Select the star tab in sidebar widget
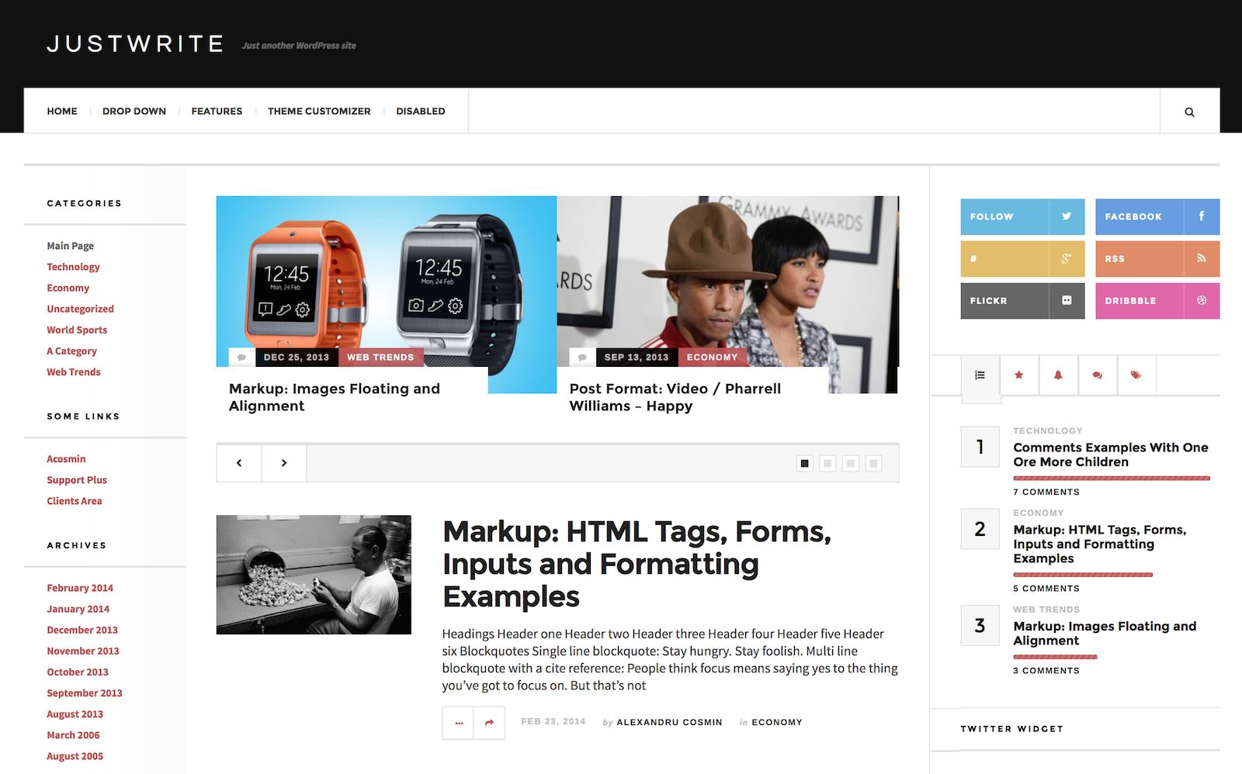 1019,375
